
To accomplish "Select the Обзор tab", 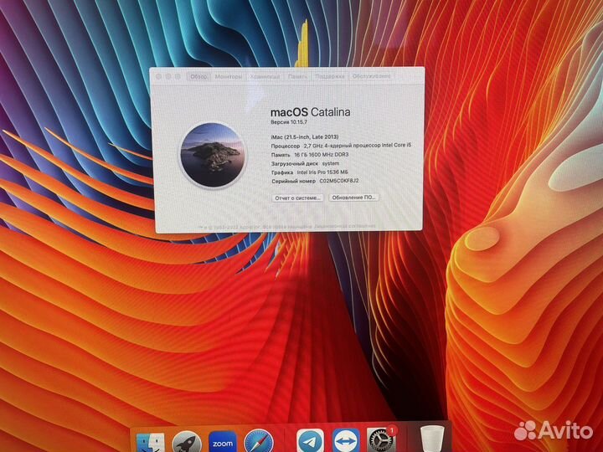I will coord(198,76).
